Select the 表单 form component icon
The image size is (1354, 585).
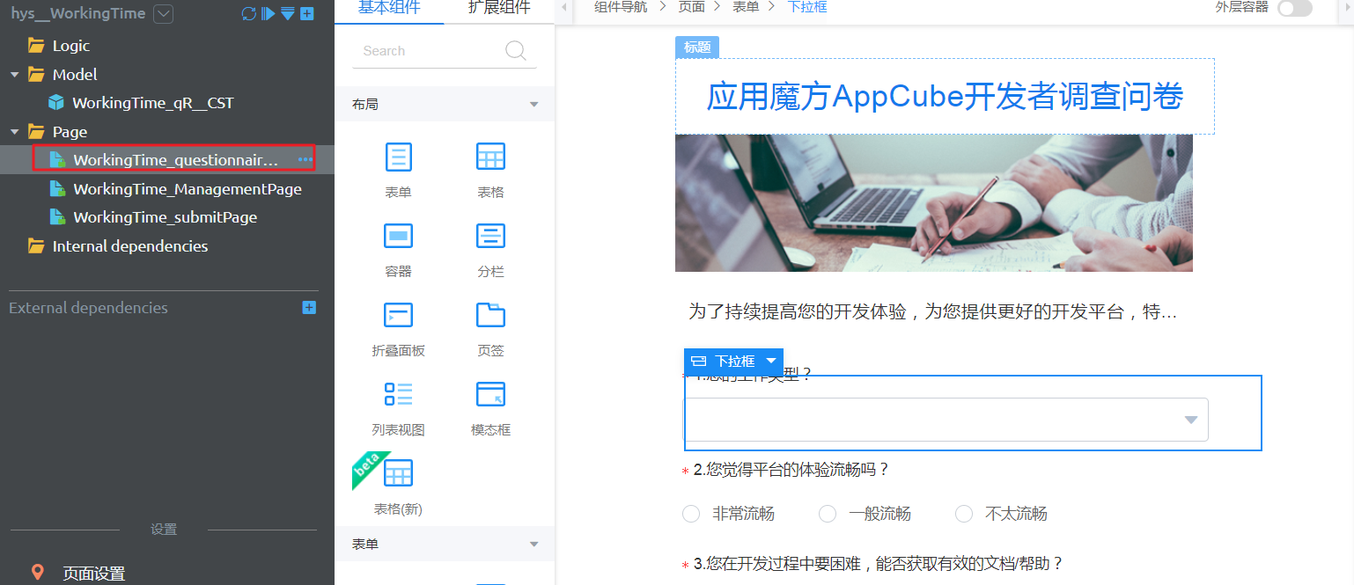399,157
